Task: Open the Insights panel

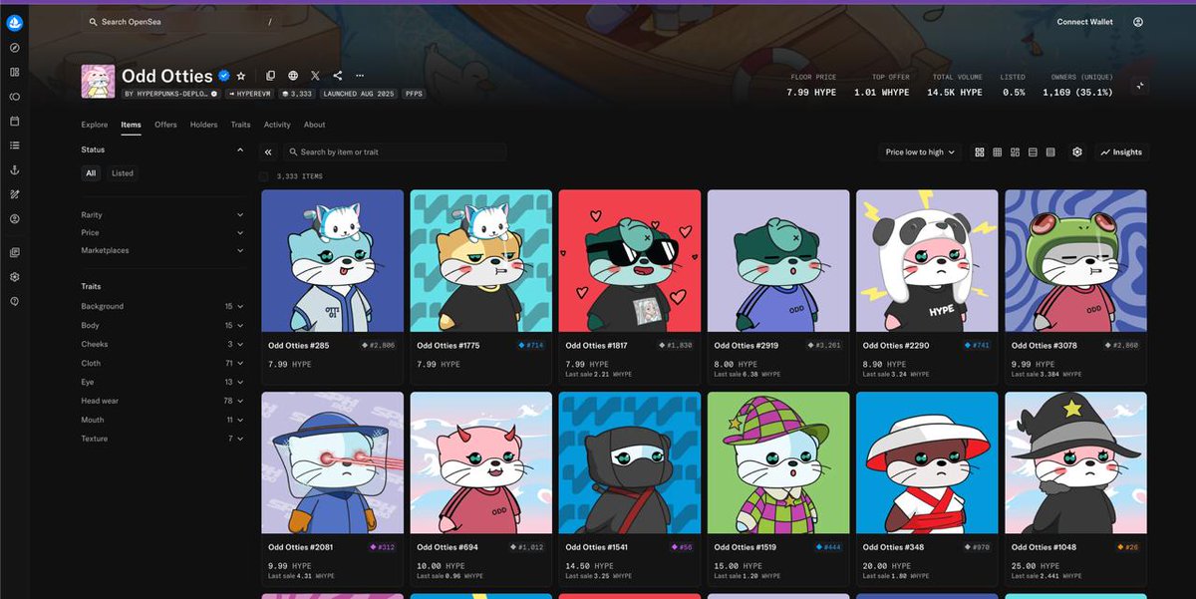Action: coord(1121,152)
